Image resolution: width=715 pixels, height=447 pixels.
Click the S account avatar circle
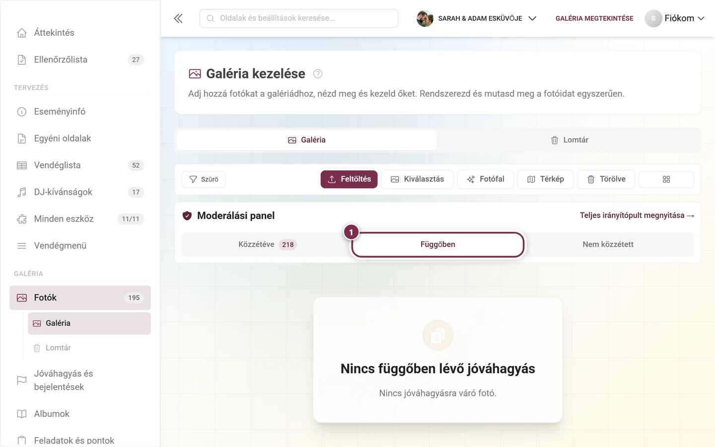[x=653, y=18]
